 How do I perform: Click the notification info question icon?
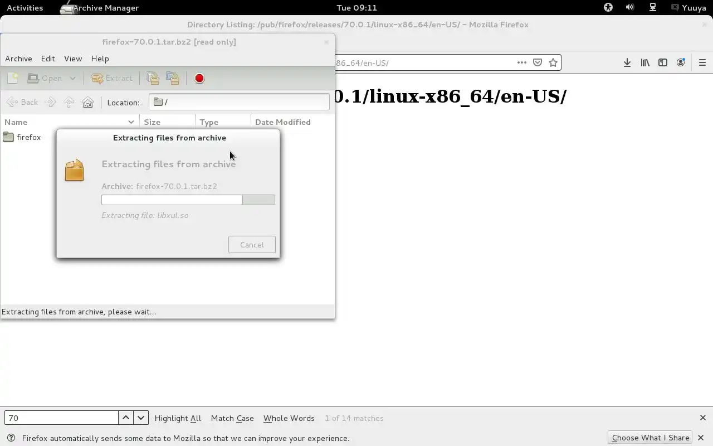[x=11, y=438]
